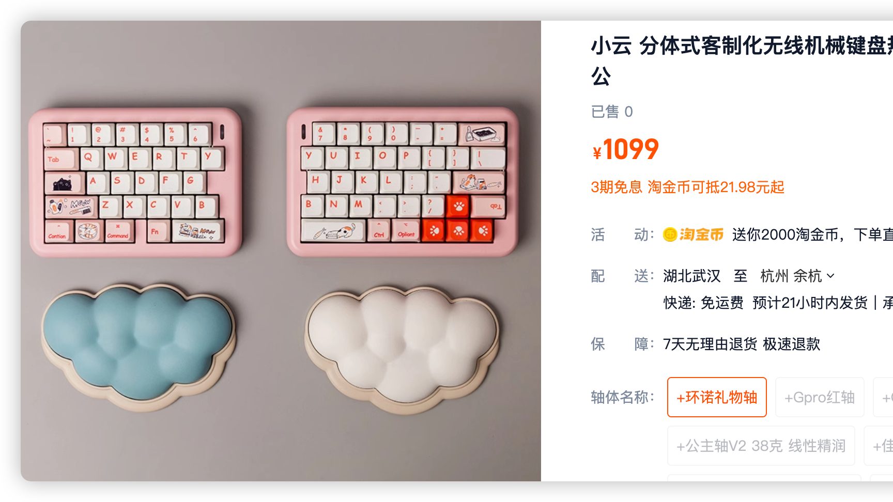The image size is (893, 502).
Task: Click the left half pink keyboard
Action: pyautogui.click(x=135, y=182)
